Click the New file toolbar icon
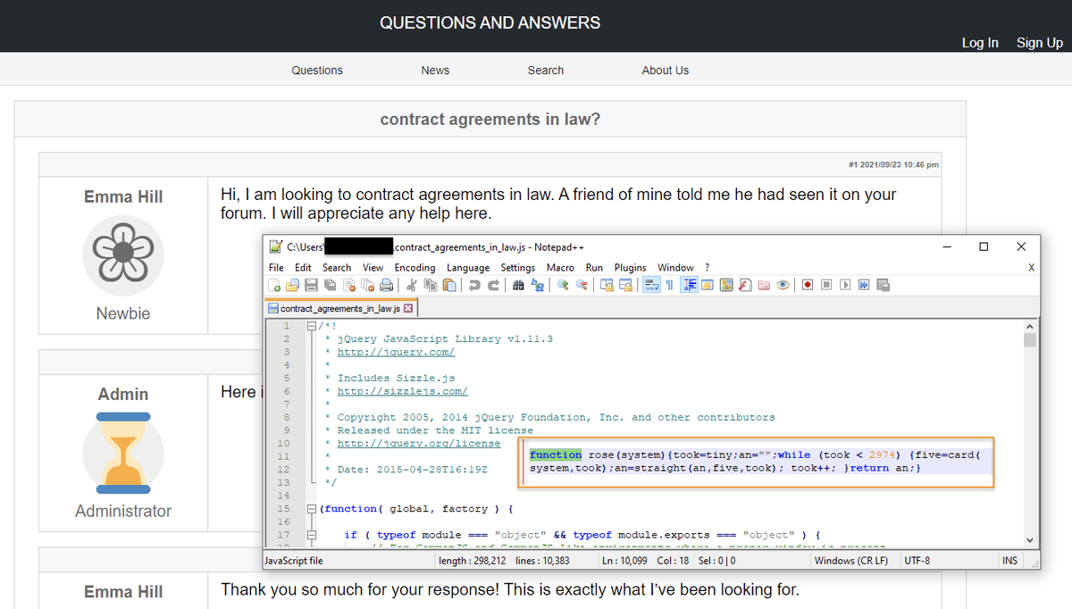Image resolution: width=1072 pixels, height=609 pixels. (274, 285)
